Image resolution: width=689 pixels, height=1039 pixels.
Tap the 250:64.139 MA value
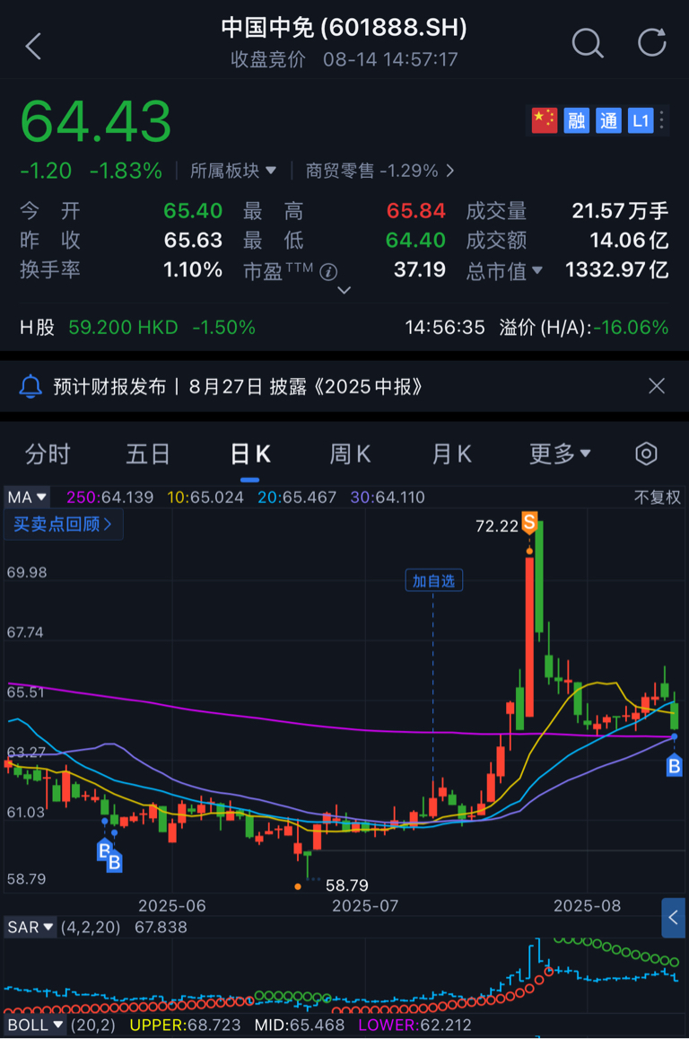[109, 497]
